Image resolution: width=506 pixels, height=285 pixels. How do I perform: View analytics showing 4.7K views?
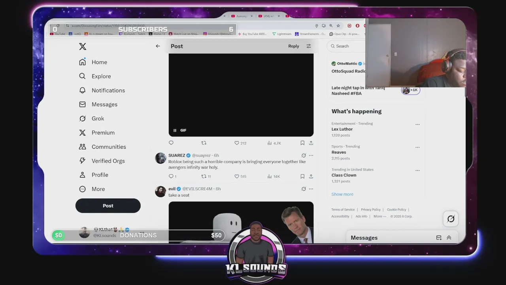(274, 143)
